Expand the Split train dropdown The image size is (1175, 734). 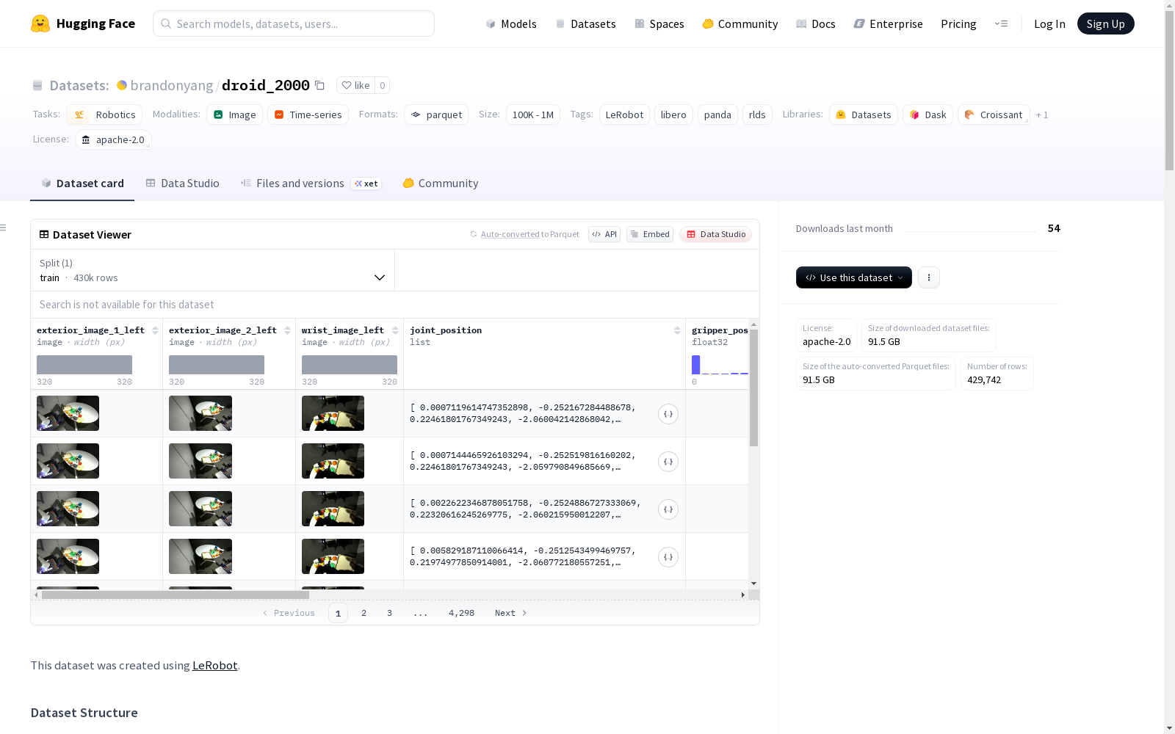(x=213, y=270)
